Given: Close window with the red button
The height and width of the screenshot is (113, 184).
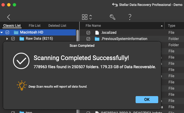Looking at the screenshot, I should point(3,5).
